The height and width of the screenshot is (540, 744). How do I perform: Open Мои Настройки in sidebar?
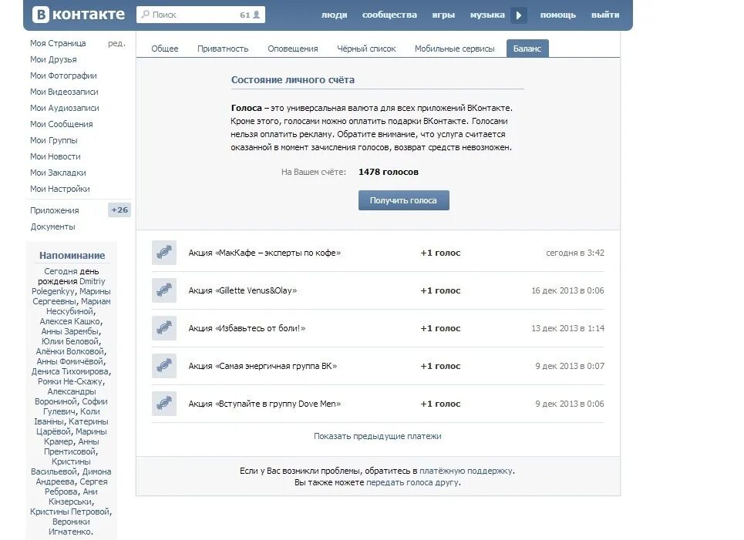60,188
